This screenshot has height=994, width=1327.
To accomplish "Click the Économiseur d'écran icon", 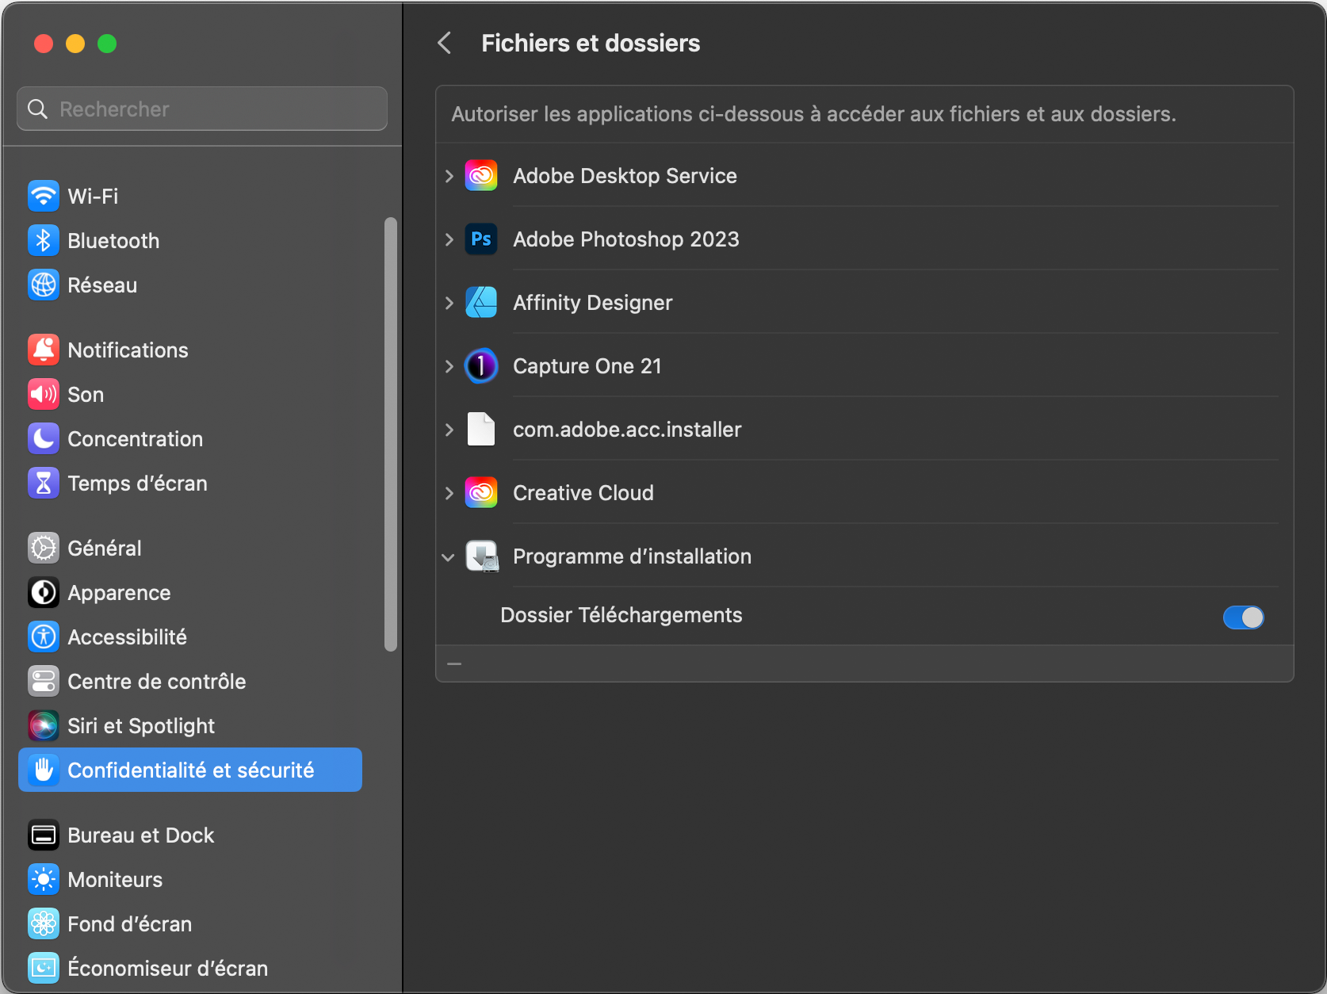I will tap(44, 968).
